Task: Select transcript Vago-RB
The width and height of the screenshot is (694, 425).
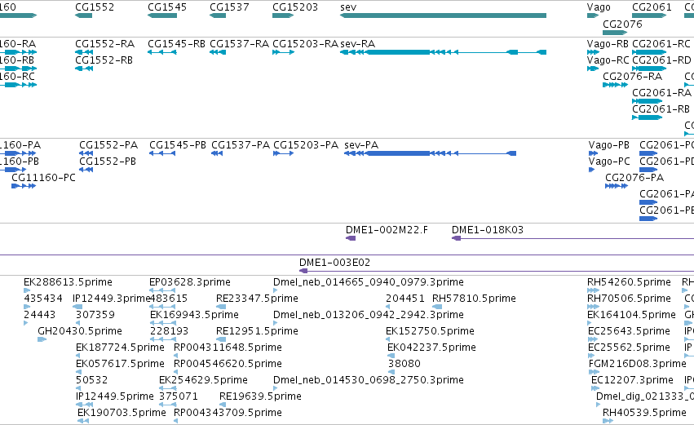Action: coord(593,52)
